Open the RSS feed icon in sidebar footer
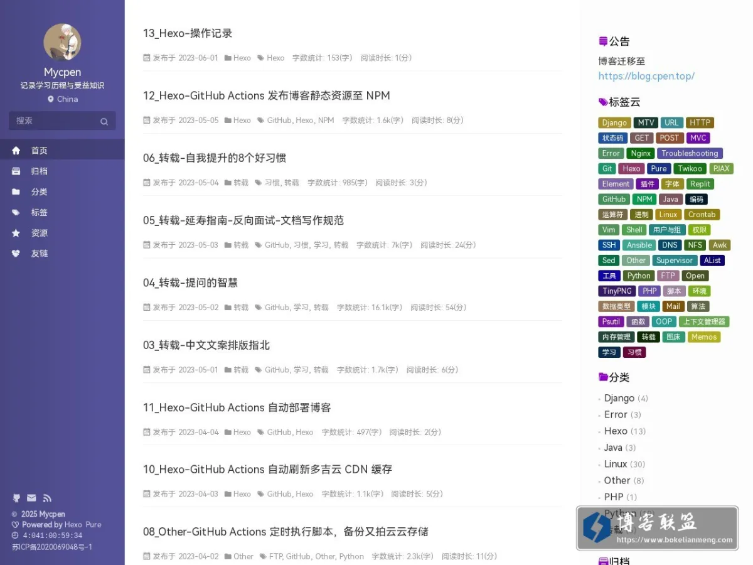This screenshot has width=753, height=565. [x=47, y=498]
